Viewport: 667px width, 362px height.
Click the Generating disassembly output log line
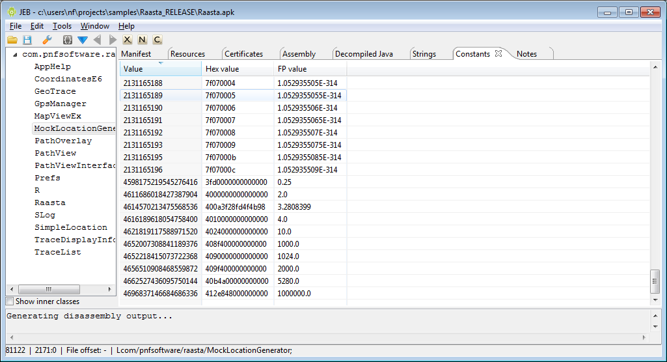pyautogui.click(x=89, y=316)
